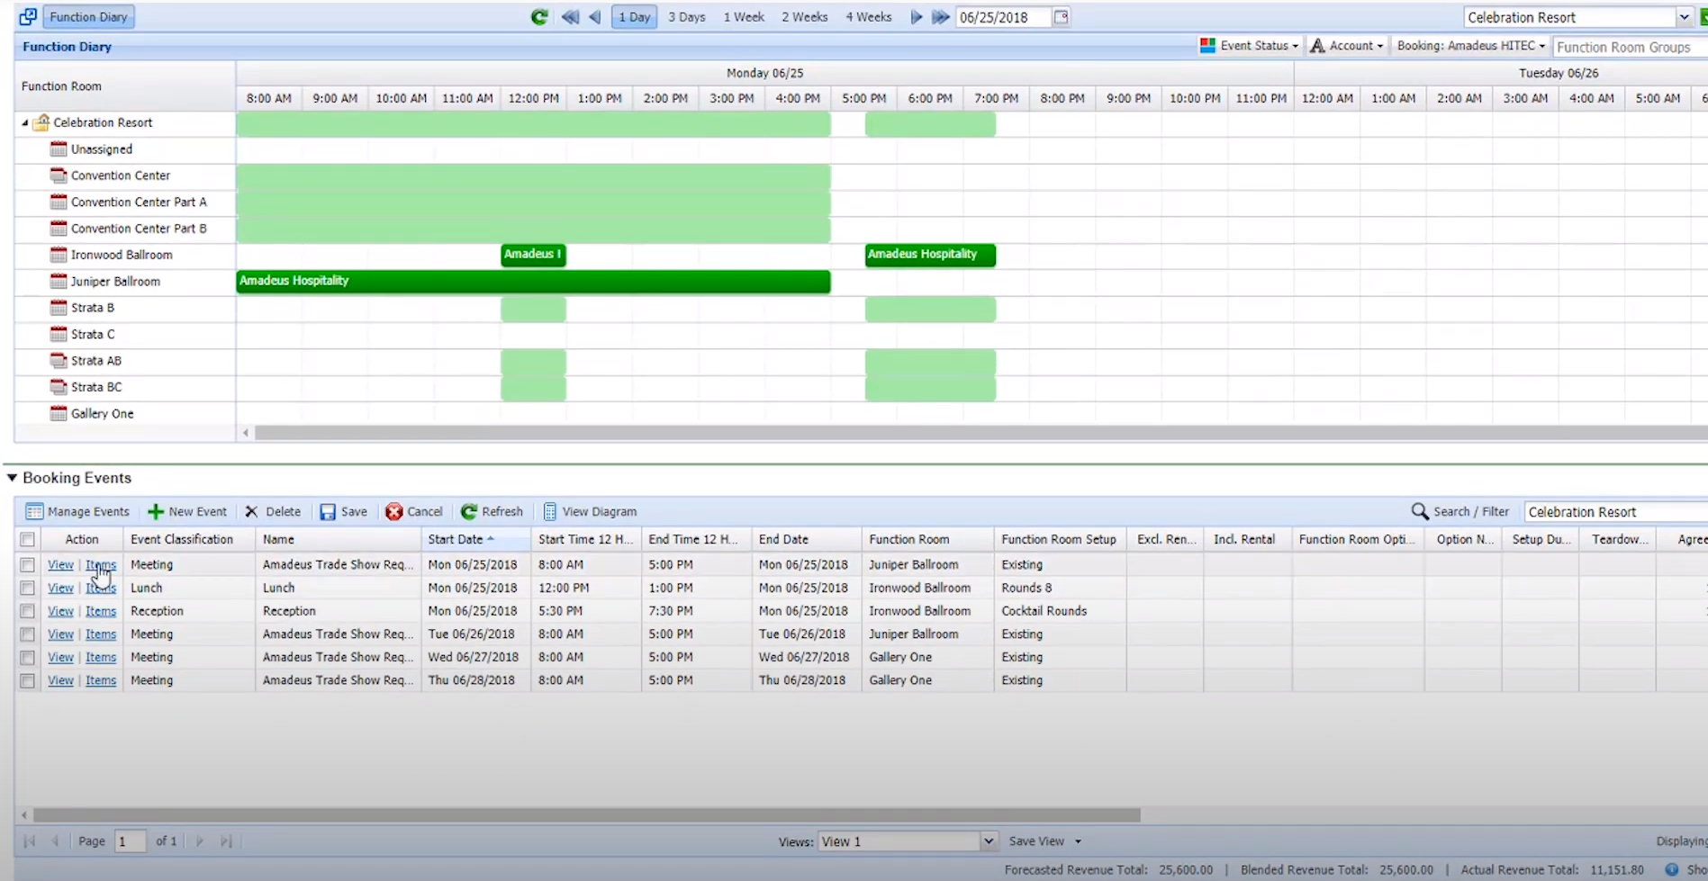Click the diary horizontal scrollbar
This screenshot has height=881, width=1708.
(980, 433)
